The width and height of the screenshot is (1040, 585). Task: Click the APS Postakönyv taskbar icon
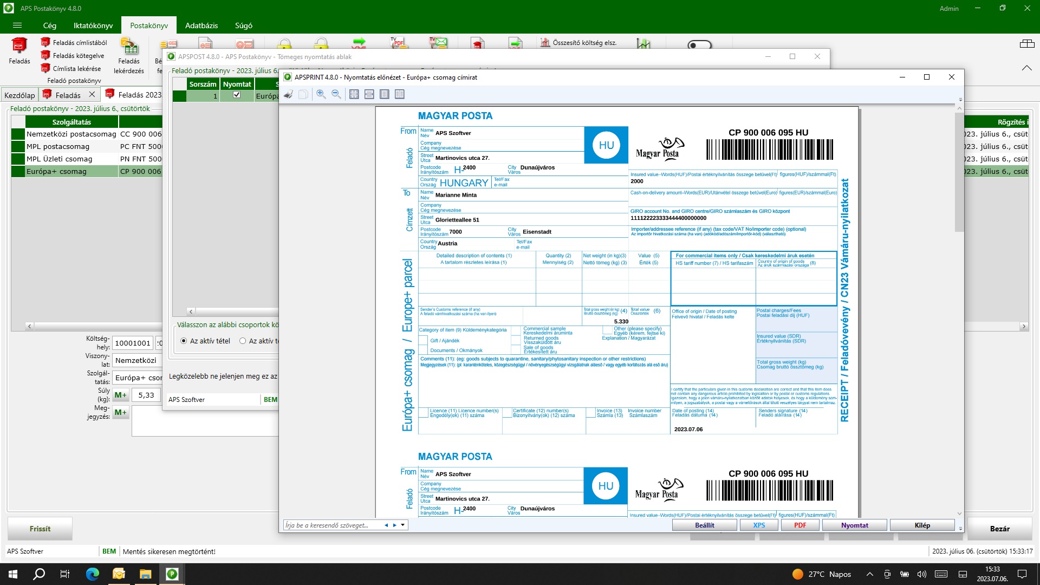click(x=172, y=574)
